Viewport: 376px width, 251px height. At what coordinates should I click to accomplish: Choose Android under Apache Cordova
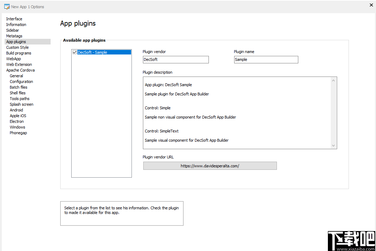(16, 110)
